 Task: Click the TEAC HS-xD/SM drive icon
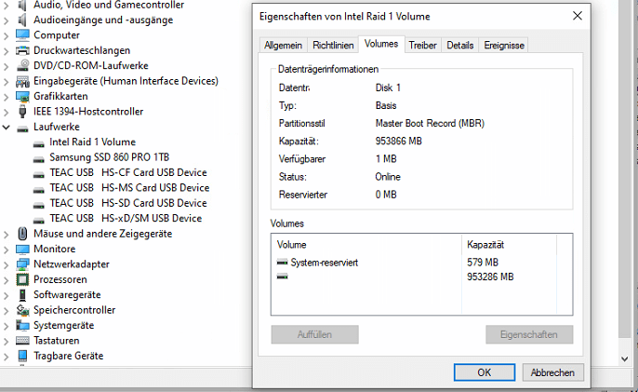pyautogui.click(x=39, y=220)
